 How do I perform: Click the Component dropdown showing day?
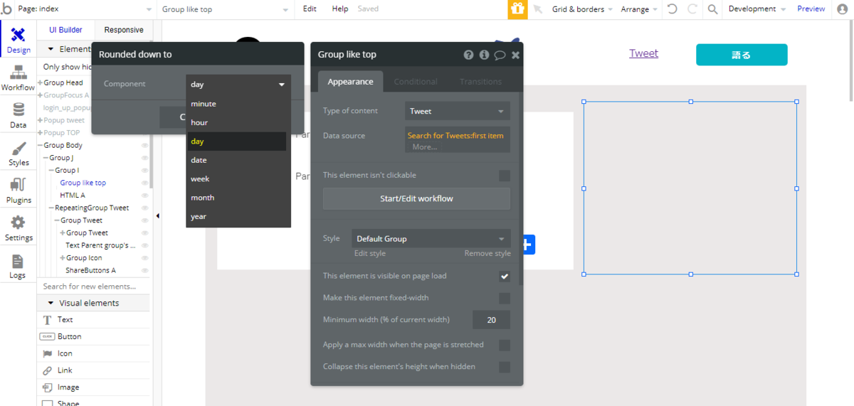click(238, 84)
